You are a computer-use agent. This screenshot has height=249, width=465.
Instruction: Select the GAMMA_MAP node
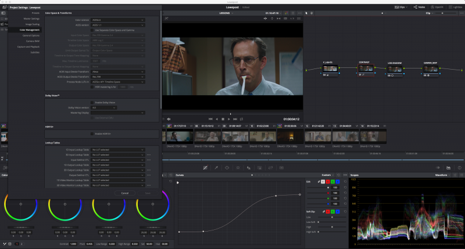tap(430, 68)
